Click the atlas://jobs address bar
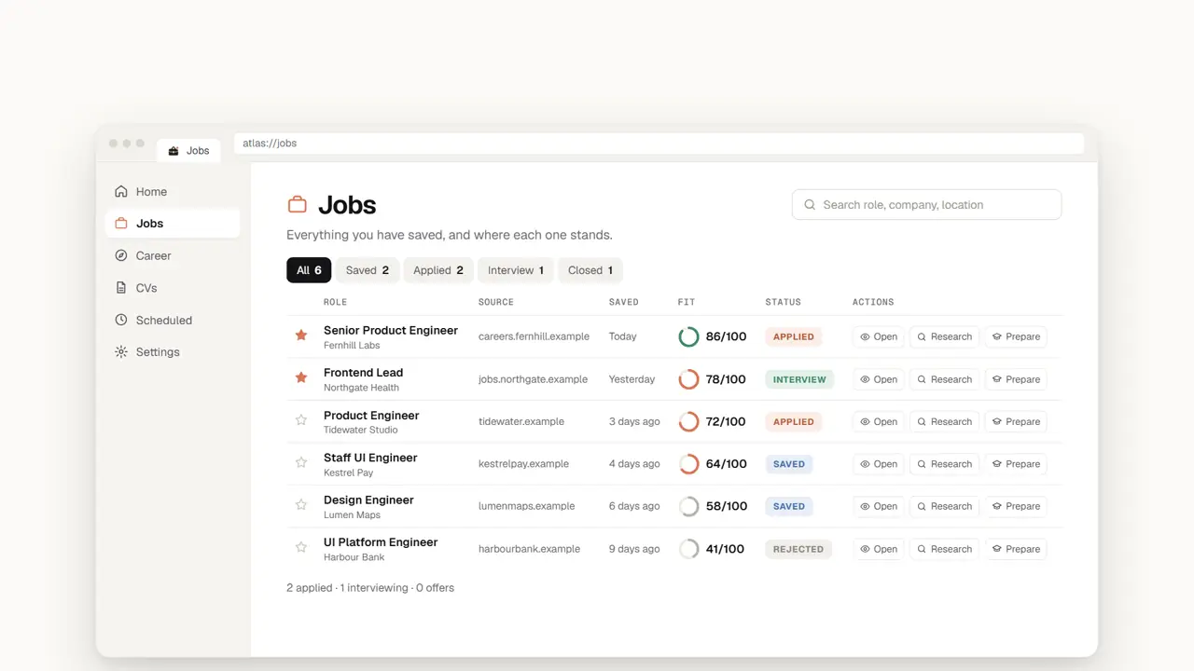 pyautogui.click(x=659, y=144)
